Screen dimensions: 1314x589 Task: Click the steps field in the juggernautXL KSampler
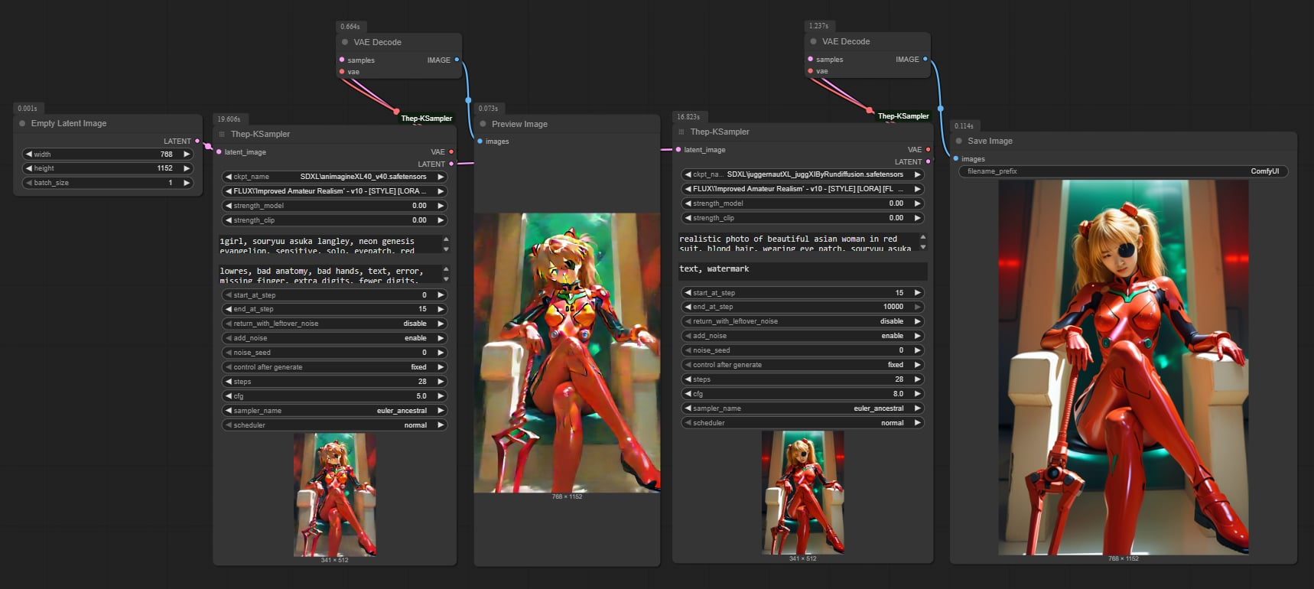802,379
